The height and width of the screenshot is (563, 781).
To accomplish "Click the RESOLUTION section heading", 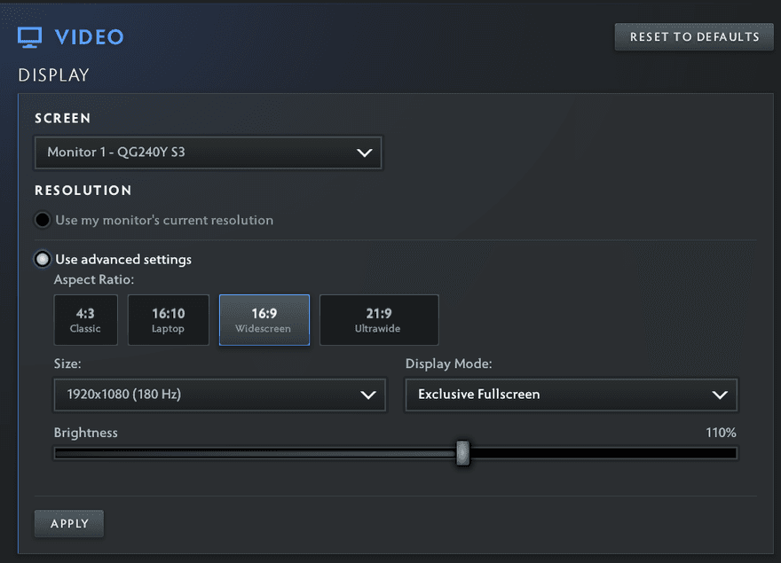I will pyautogui.click(x=83, y=190).
